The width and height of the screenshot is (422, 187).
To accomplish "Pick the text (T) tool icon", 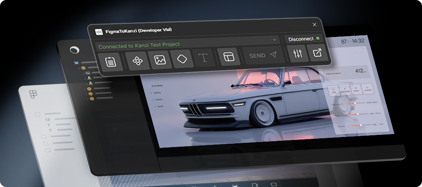I will (204, 57).
